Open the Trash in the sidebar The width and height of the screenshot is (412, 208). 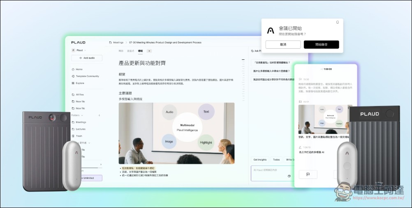pyautogui.click(x=77, y=136)
